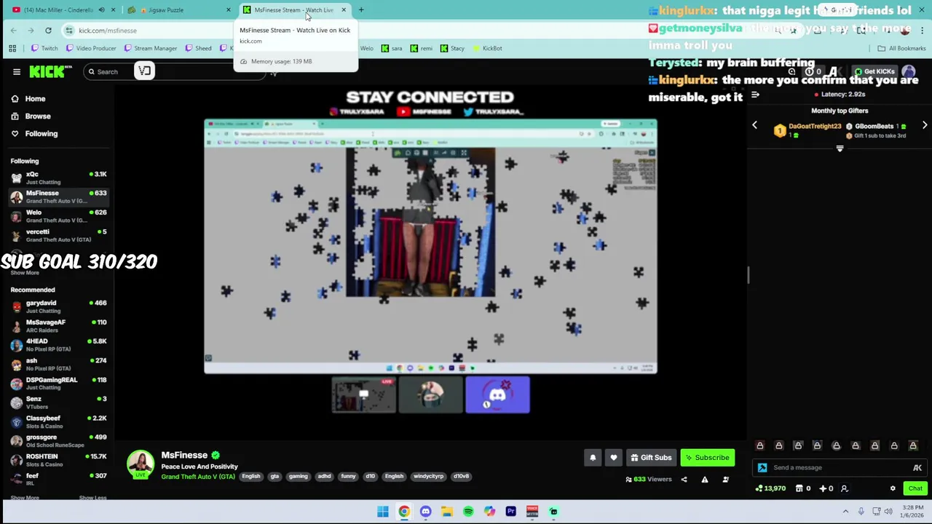932x524 pixels.
Task: Share the stream using share icon
Action: tap(684, 480)
